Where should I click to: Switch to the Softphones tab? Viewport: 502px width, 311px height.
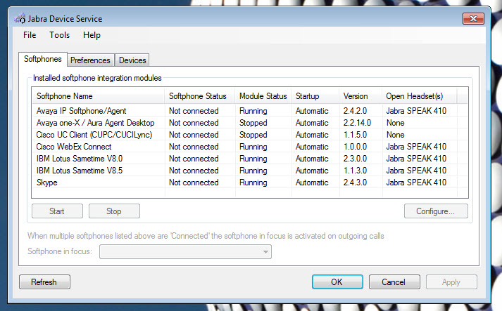click(x=42, y=60)
